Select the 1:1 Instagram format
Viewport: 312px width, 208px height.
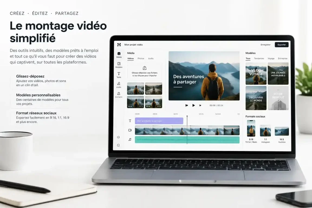coord(265,134)
